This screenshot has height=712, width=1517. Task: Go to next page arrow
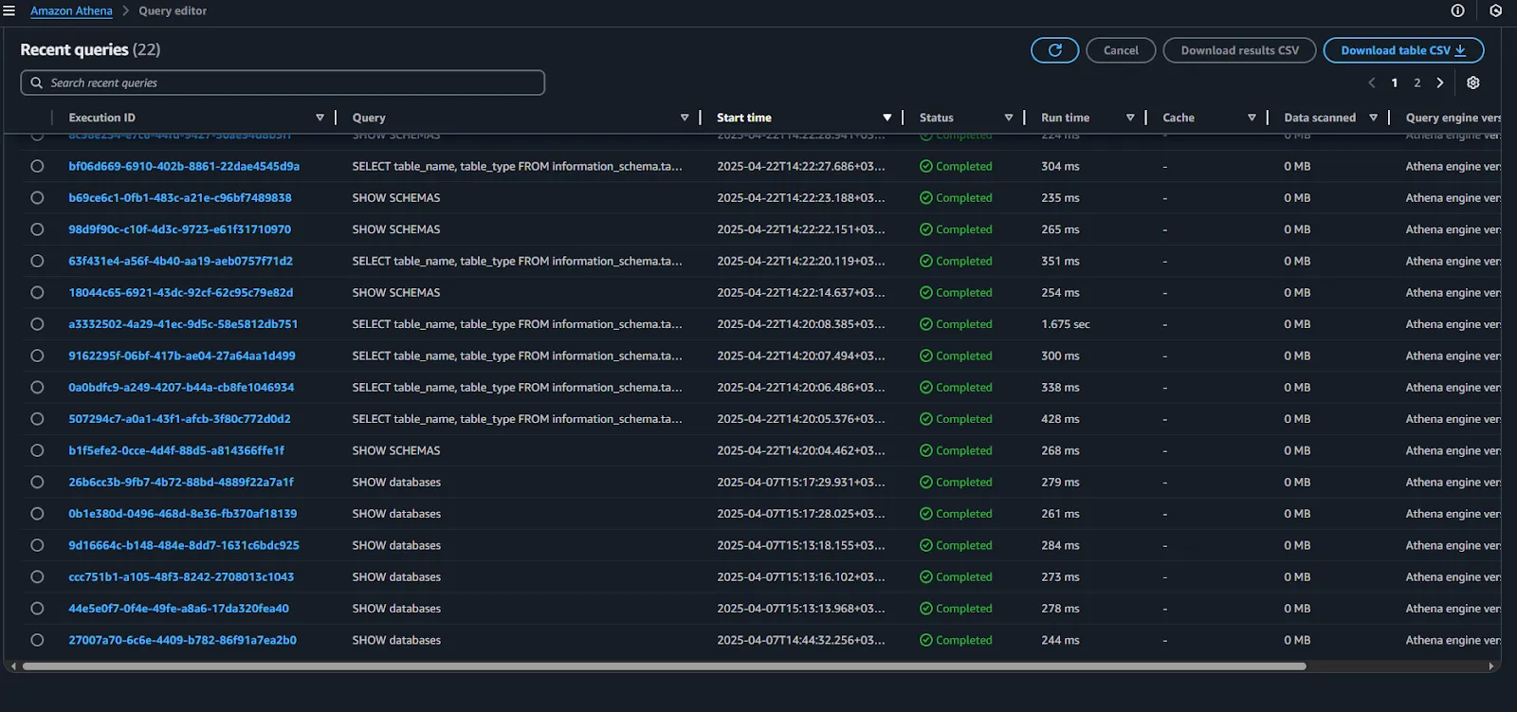pyautogui.click(x=1440, y=83)
